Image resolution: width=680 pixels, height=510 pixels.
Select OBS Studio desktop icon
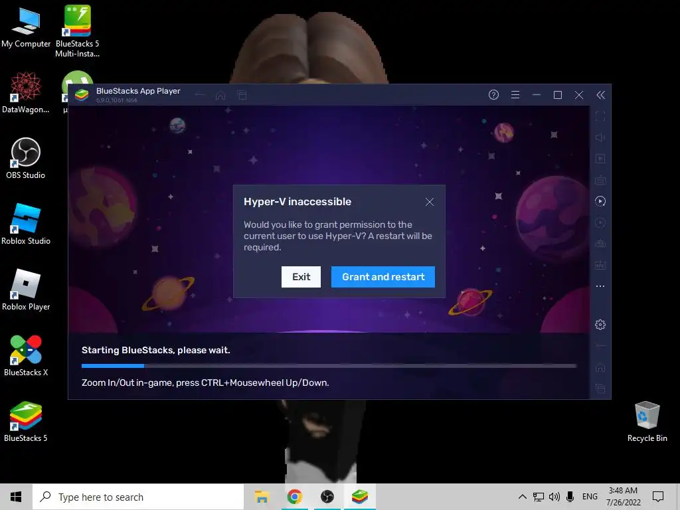[26, 158]
